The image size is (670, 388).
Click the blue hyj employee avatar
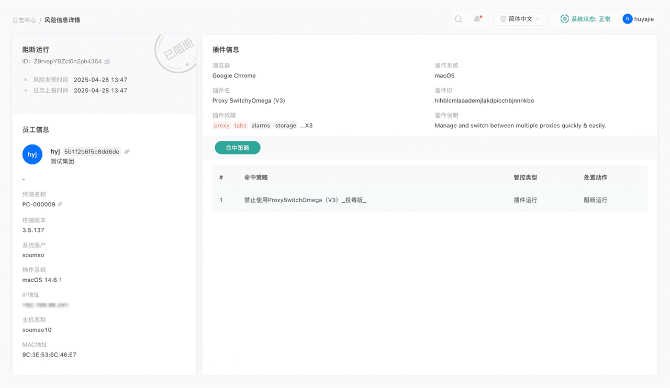(x=32, y=154)
